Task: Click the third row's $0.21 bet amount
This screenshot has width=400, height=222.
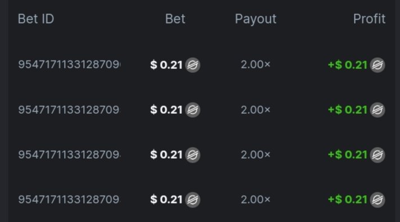Action: tap(166, 155)
